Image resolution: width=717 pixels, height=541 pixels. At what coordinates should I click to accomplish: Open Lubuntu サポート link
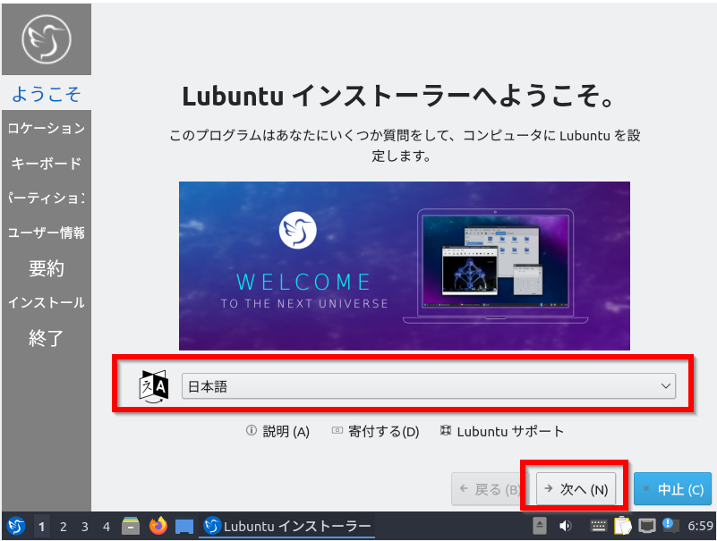[x=501, y=431]
